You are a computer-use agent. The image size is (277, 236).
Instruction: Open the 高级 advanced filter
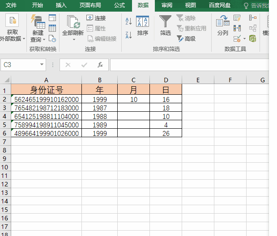pyautogui.click(x=186, y=38)
